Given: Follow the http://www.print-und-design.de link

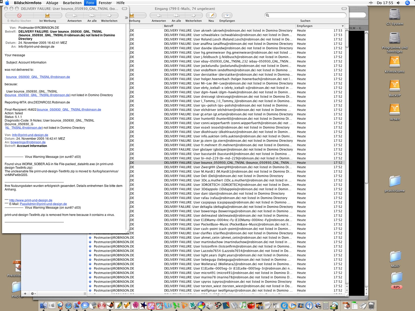Looking at the screenshot, I should [x=31, y=200].
